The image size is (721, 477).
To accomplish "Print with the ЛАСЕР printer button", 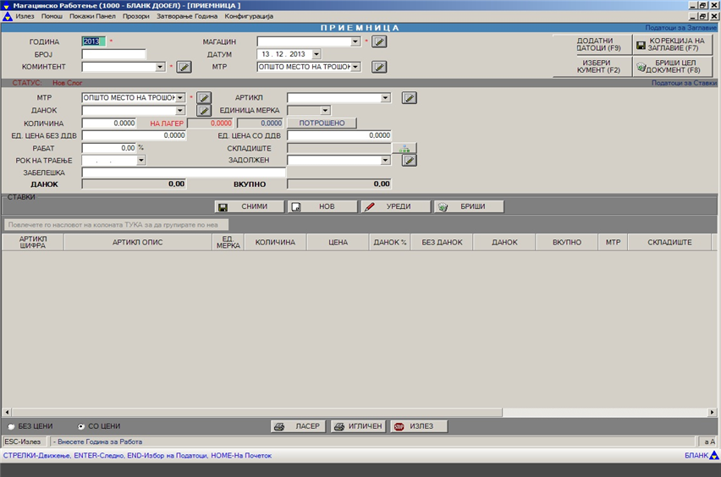I will (x=298, y=426).
